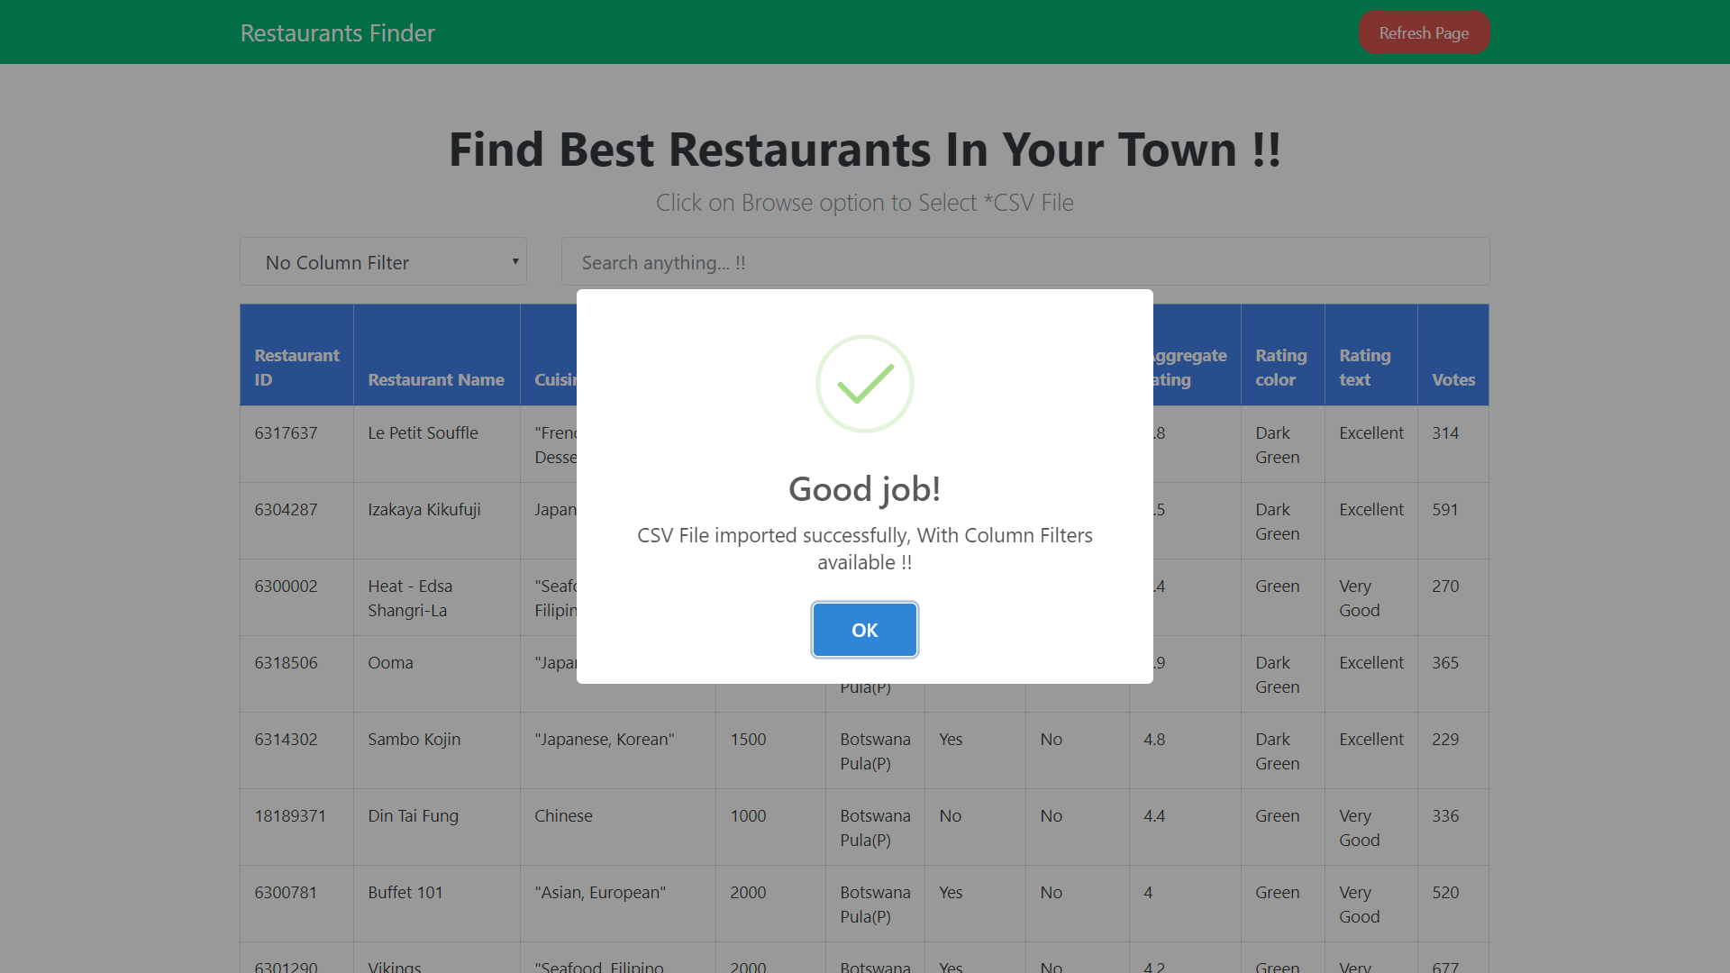Click the Votes column header
Viewport: 1730px width, 973px height.
(1452, 379)
